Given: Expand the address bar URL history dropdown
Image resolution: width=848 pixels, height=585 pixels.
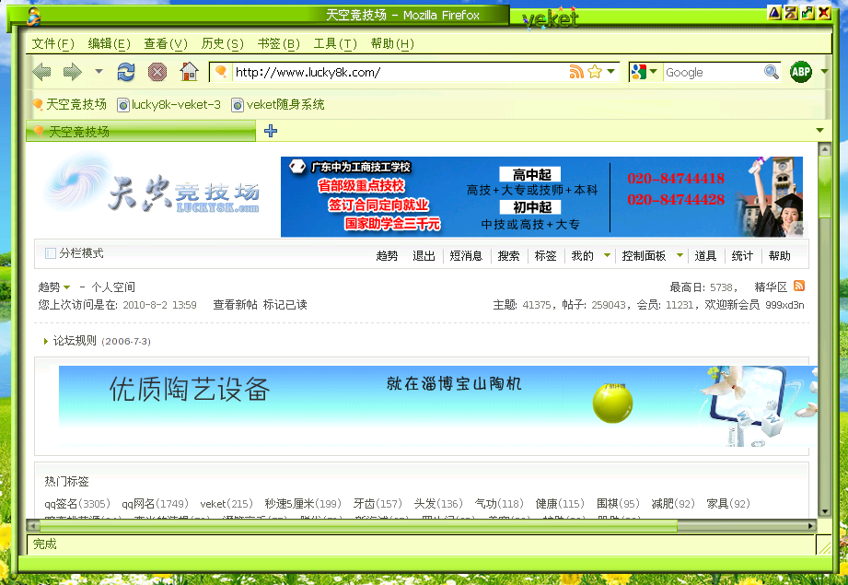Looking at the screenshot, I should [x=611, y=72].
